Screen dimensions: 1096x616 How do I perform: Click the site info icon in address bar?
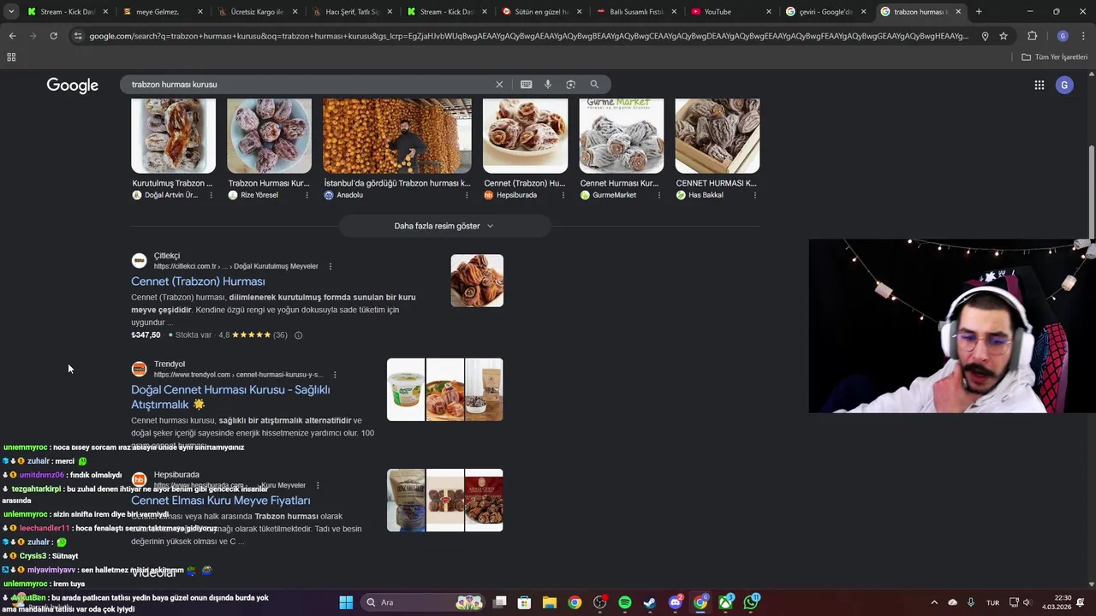(78, 36)
